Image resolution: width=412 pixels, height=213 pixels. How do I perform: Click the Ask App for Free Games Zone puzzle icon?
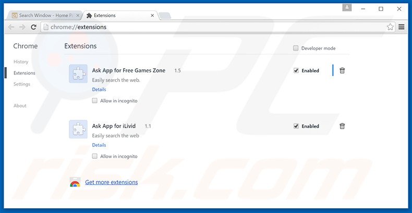78,74
